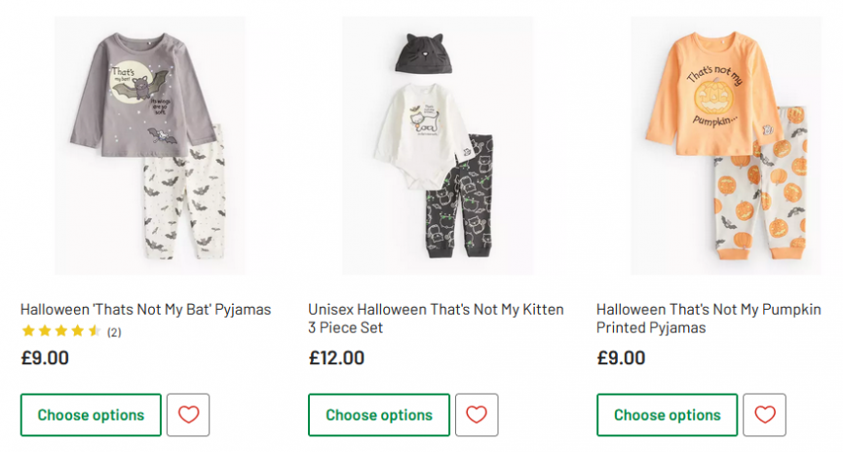Click the heart icon for Pumpkin Printed Pyjamas
Viewport: 843px width, 452px height.
764,415
